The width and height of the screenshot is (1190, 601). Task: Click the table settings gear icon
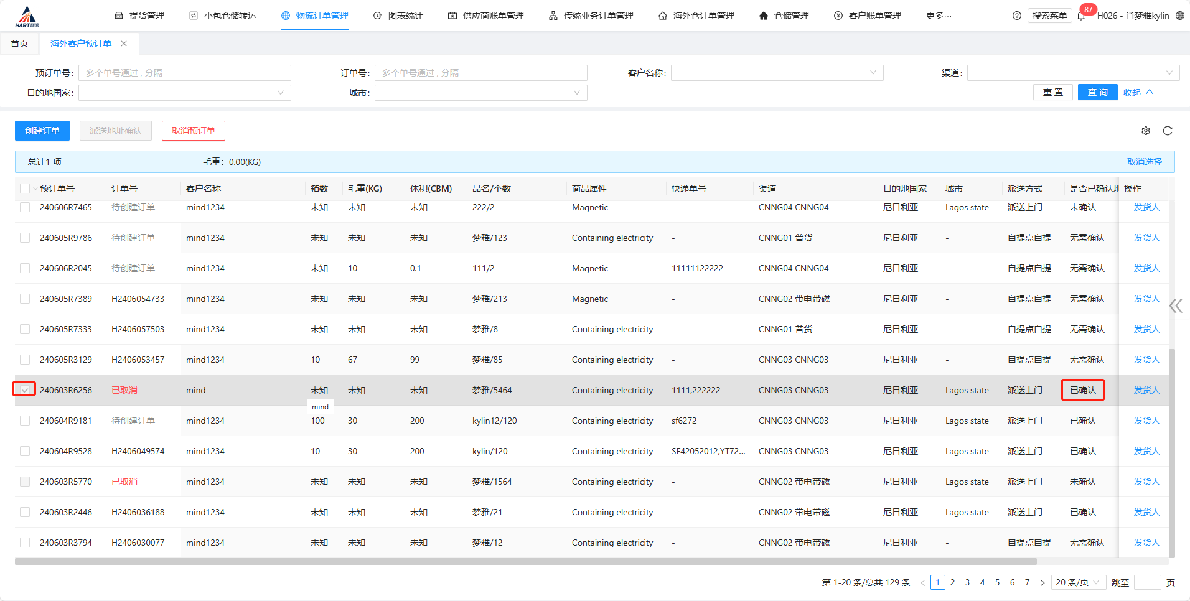[1146, 131]
